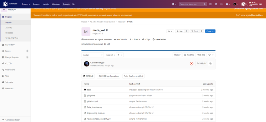Open the plus add-file dropdown next to meca_vol path
This screenshot has width=266, height=122.
[120, 55]
